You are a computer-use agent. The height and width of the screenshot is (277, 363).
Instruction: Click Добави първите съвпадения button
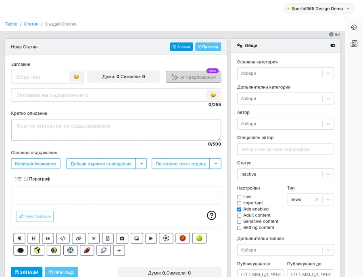[101, 164]
